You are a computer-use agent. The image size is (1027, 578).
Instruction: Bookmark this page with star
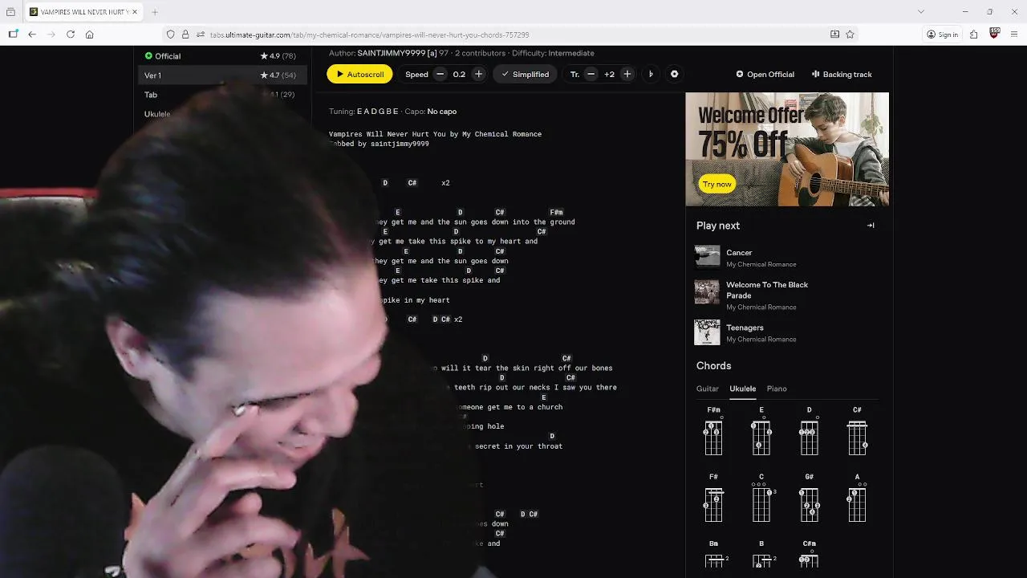coord(850,35)
